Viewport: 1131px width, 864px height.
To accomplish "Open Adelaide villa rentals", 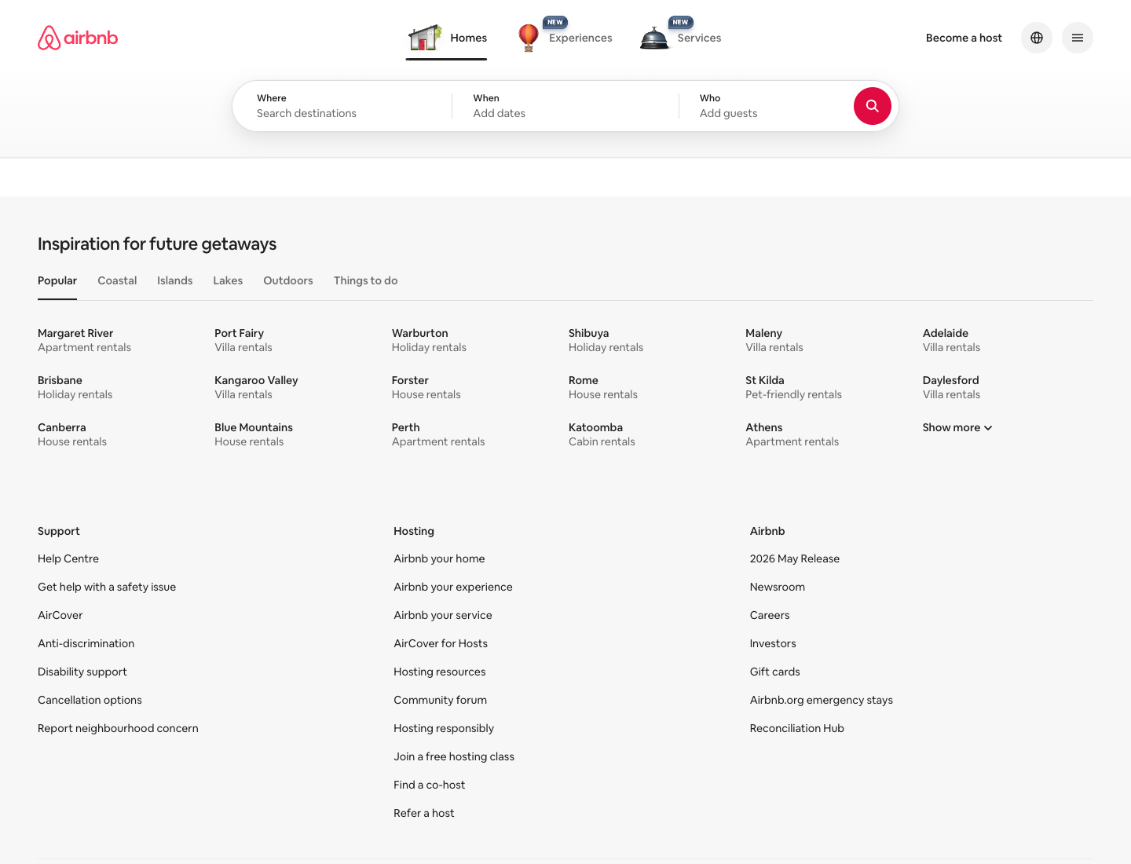I will (951, 340).
